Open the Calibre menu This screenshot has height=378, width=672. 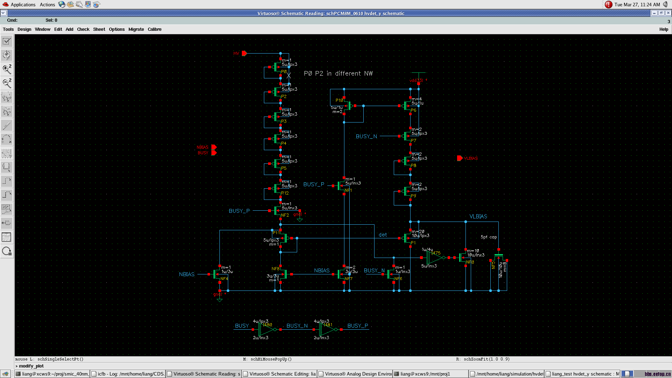(x=154, y=29)
